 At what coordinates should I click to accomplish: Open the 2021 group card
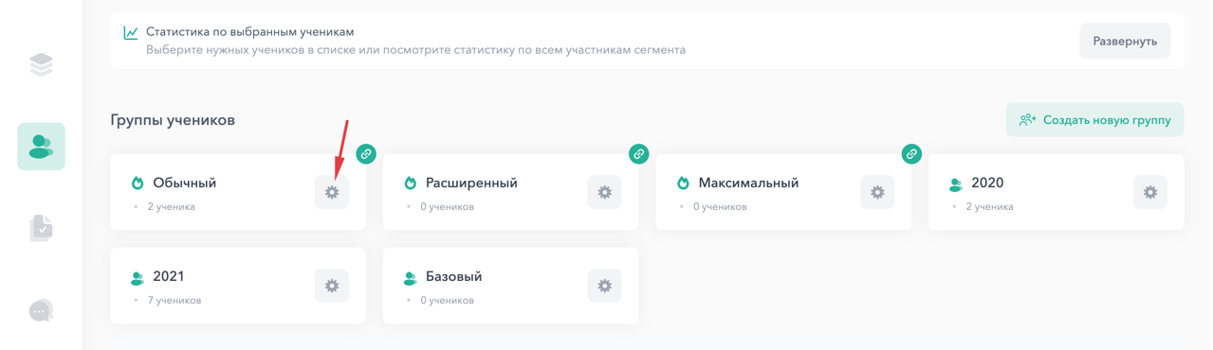[238, 286]
